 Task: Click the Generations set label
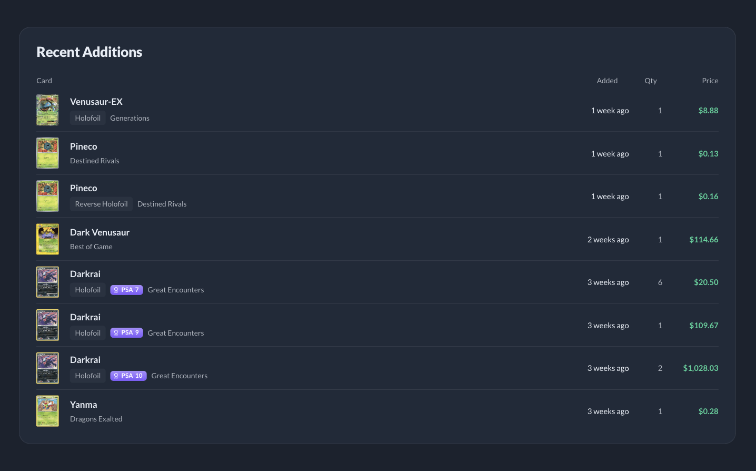[x=130, y=118]
